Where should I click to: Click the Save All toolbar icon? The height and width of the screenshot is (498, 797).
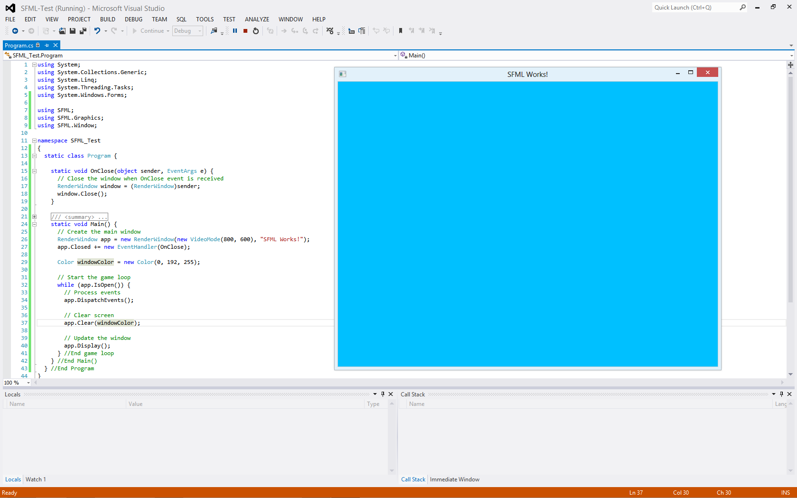point(83,31)
